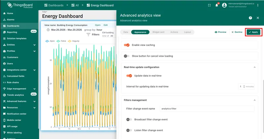
Task: Switch to the Data tab
Action: (126, 32)
